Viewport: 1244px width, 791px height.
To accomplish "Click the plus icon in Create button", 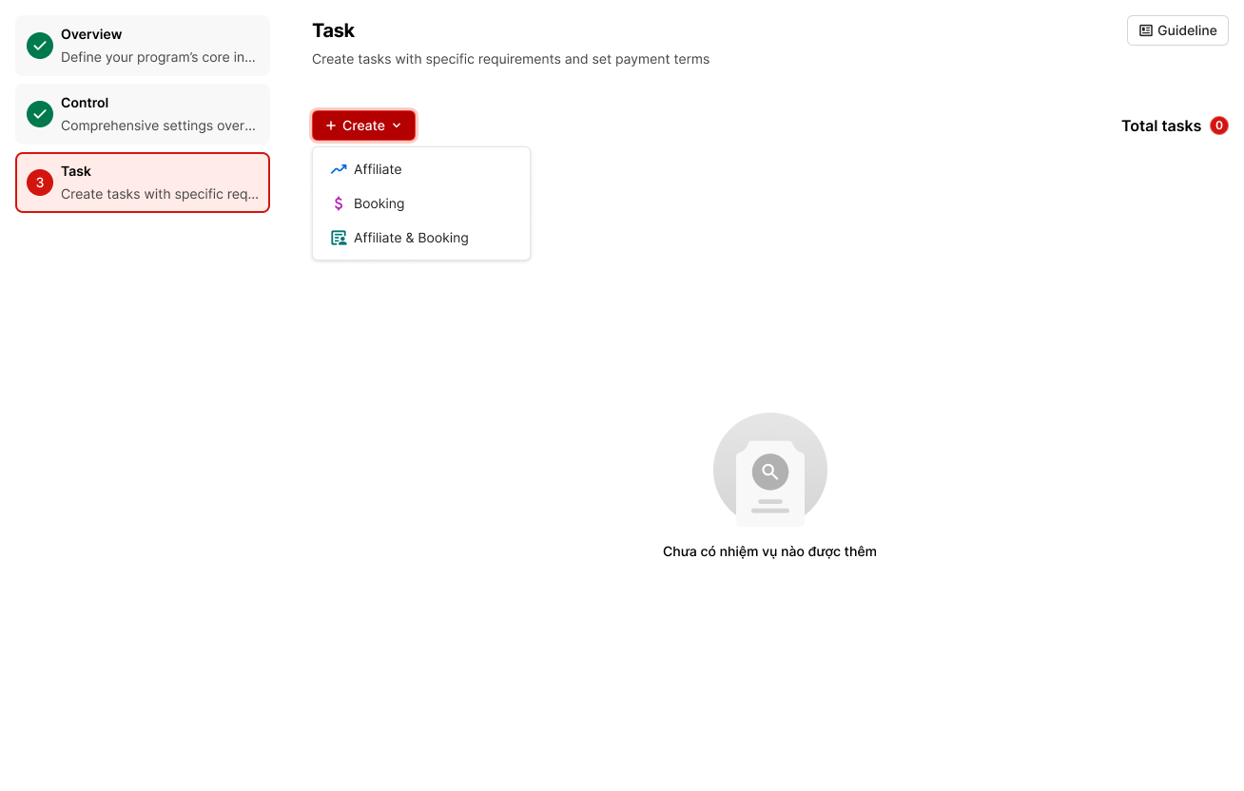I will point(331,125).
